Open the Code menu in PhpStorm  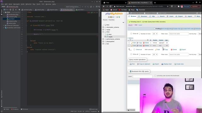coord(22,4)
